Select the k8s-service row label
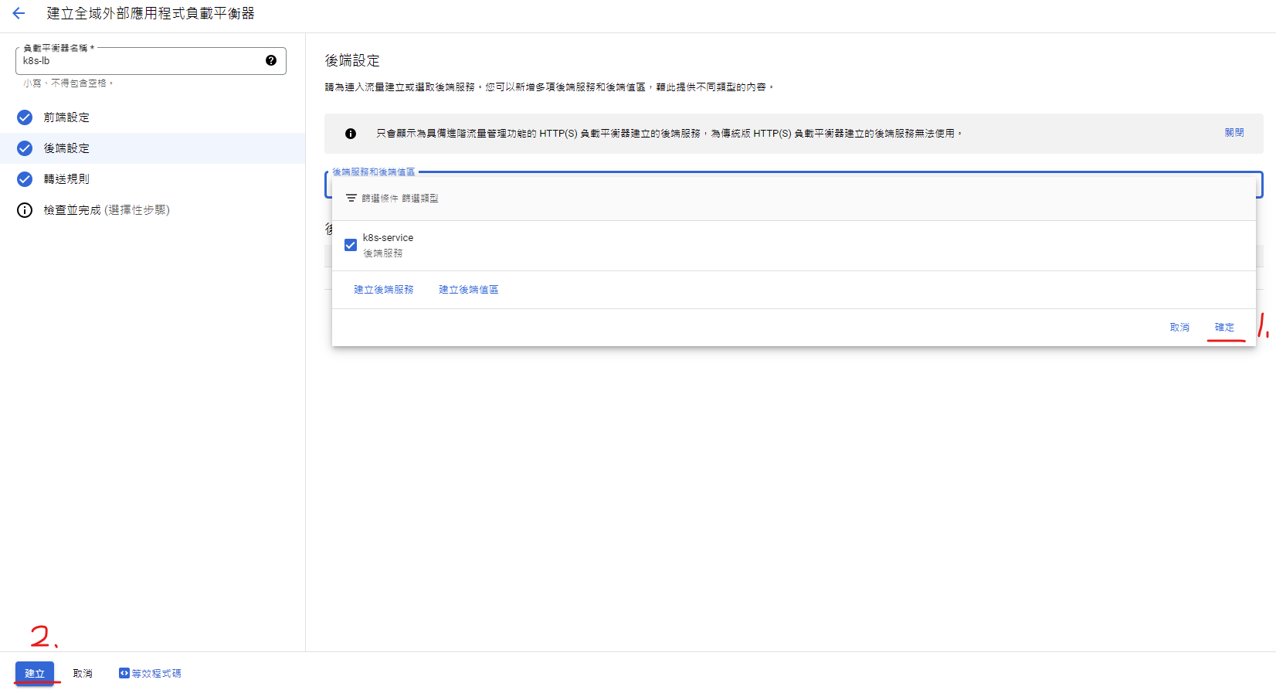This screenshot has height=690, width=1276. pos(388,238)
